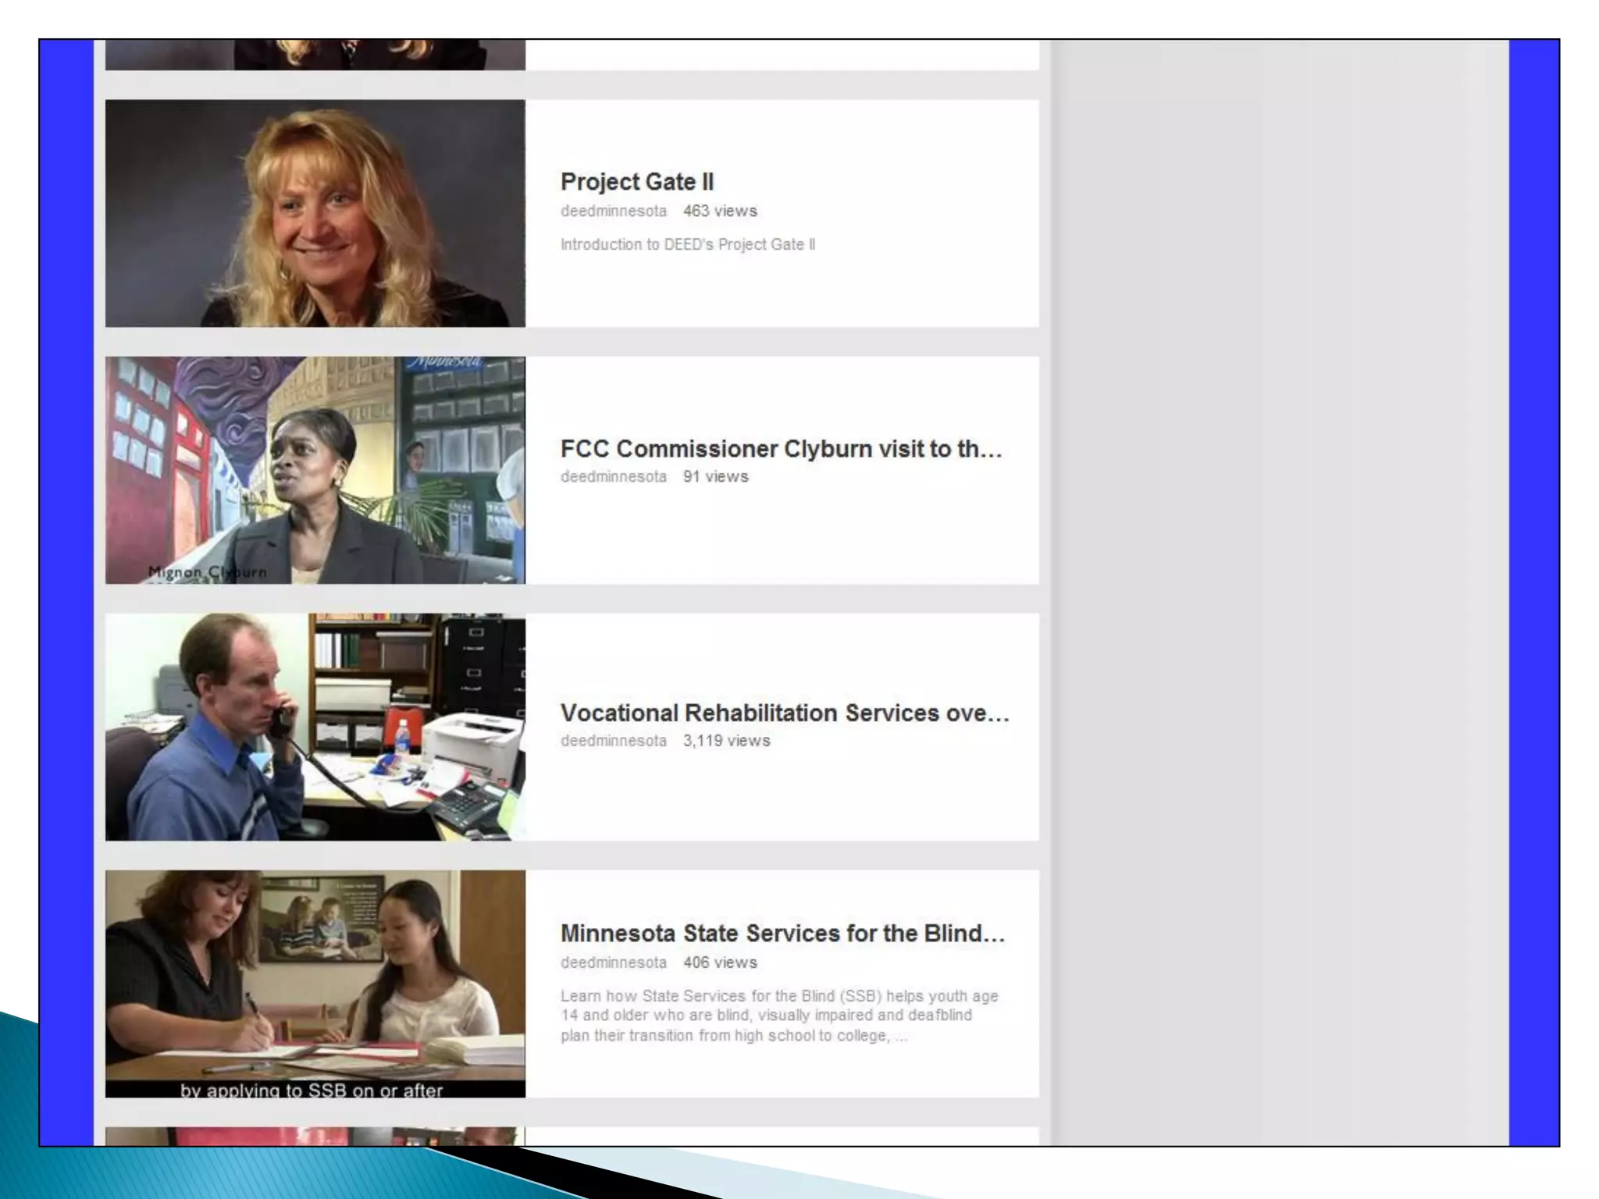Open the Project Gate II video thumbnail
Viewport: 1599px width, 1199px height.
click(x=315, y=213)
